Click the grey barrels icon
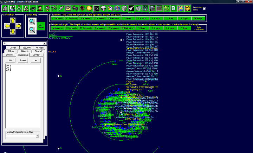This screenshot has height=153, width=253. [x=124, y=8]
